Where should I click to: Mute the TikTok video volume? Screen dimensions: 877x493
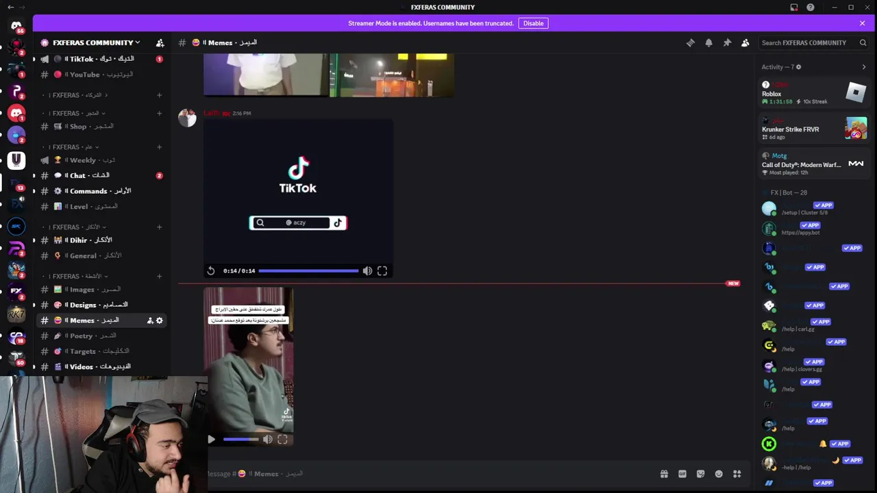click(367, 271)
